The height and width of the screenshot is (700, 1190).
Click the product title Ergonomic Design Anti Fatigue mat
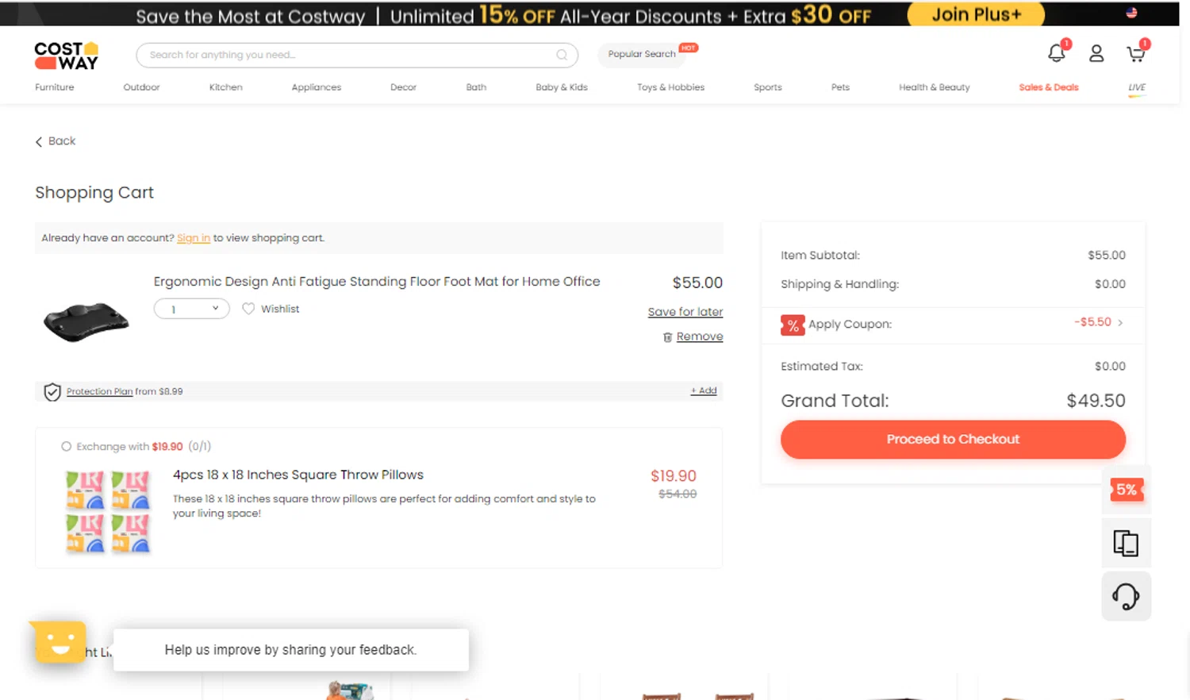click(377, 282)
